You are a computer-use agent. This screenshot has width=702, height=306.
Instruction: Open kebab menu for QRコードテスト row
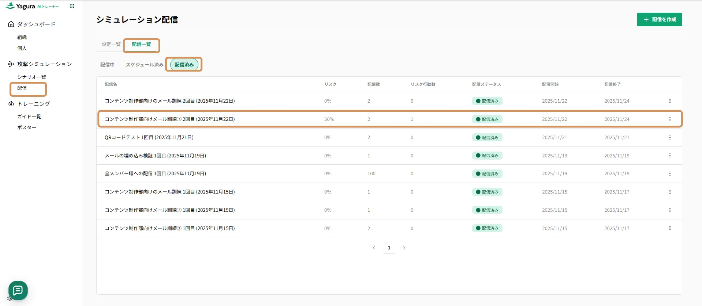tap(670, 138)
